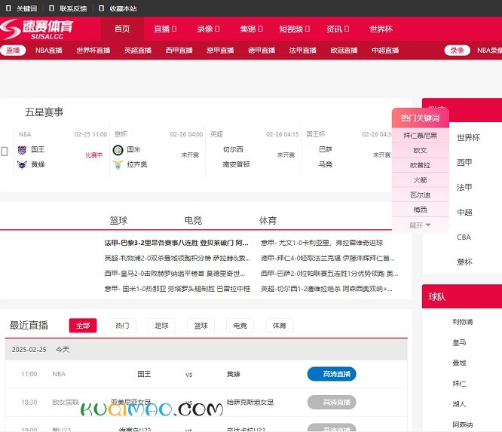Viewport: 502px width, 432px height.
Task: Open the NBA直播 link
Action: (49, 51)
